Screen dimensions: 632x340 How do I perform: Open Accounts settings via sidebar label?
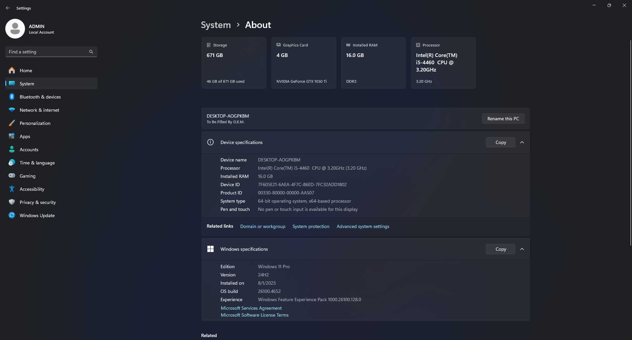coord(29,150)
